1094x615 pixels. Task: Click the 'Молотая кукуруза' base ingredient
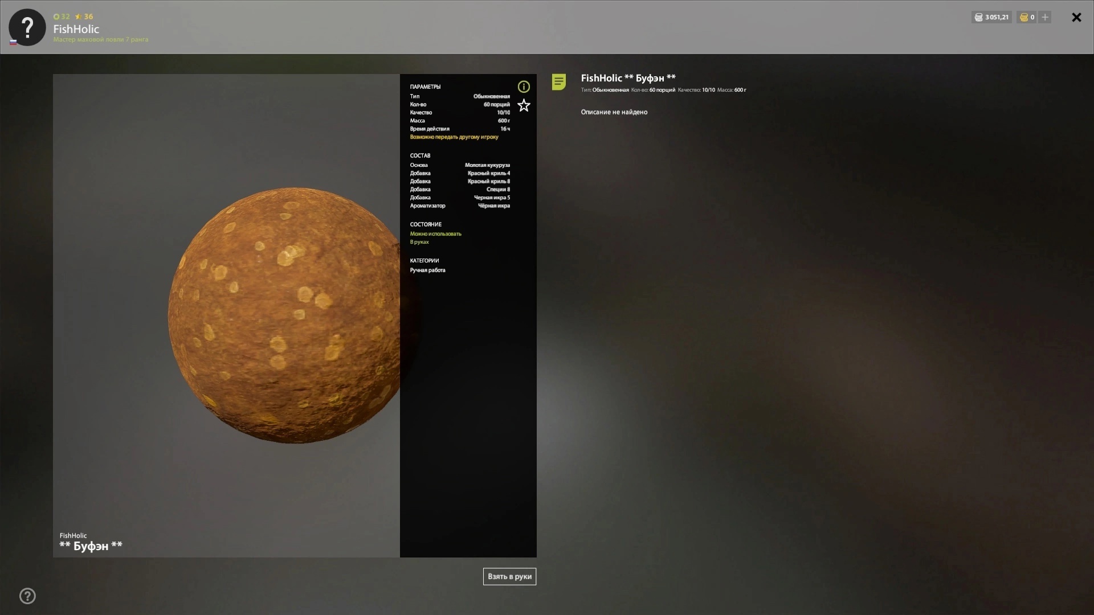click(x=487, y=165)
